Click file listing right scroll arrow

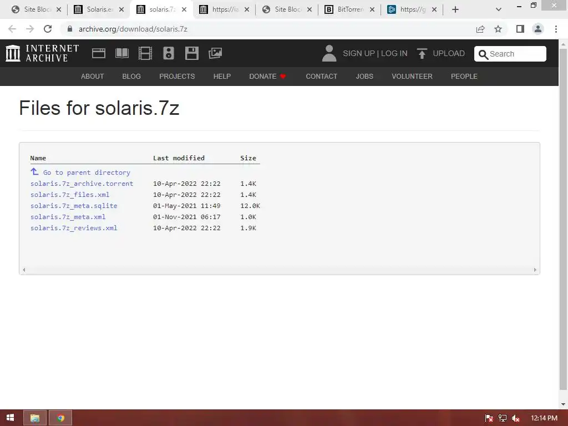tap(535, 270)
